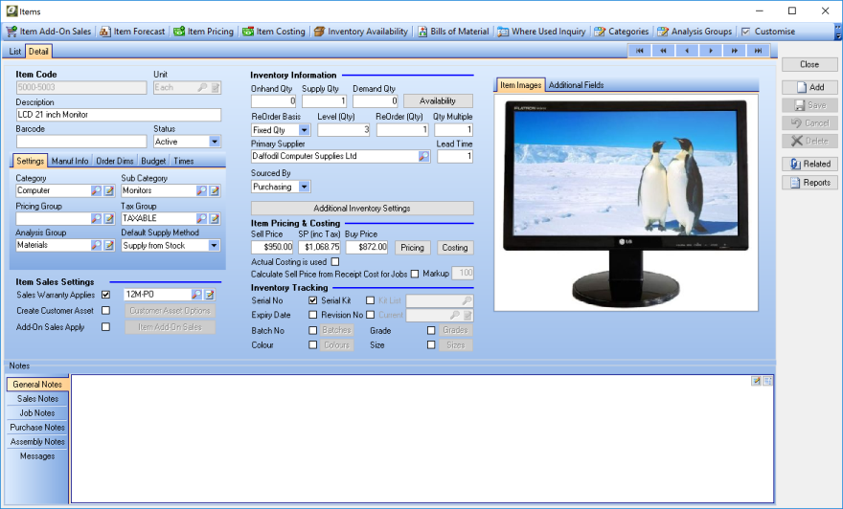Expand the toolbar overflow chevron
This screenshot has height=509, width=843.
(837, 33)
